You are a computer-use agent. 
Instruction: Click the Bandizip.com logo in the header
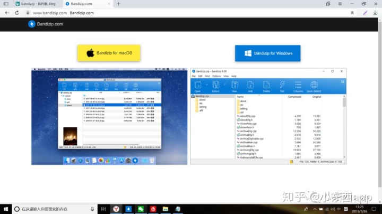click(x=46, y=24)
